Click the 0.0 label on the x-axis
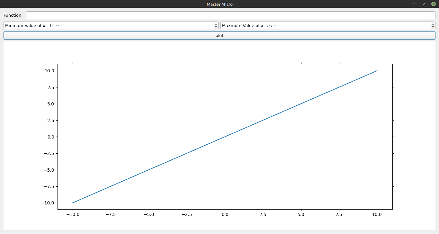The width and height of the screenshot is (439, 234). 225,214
